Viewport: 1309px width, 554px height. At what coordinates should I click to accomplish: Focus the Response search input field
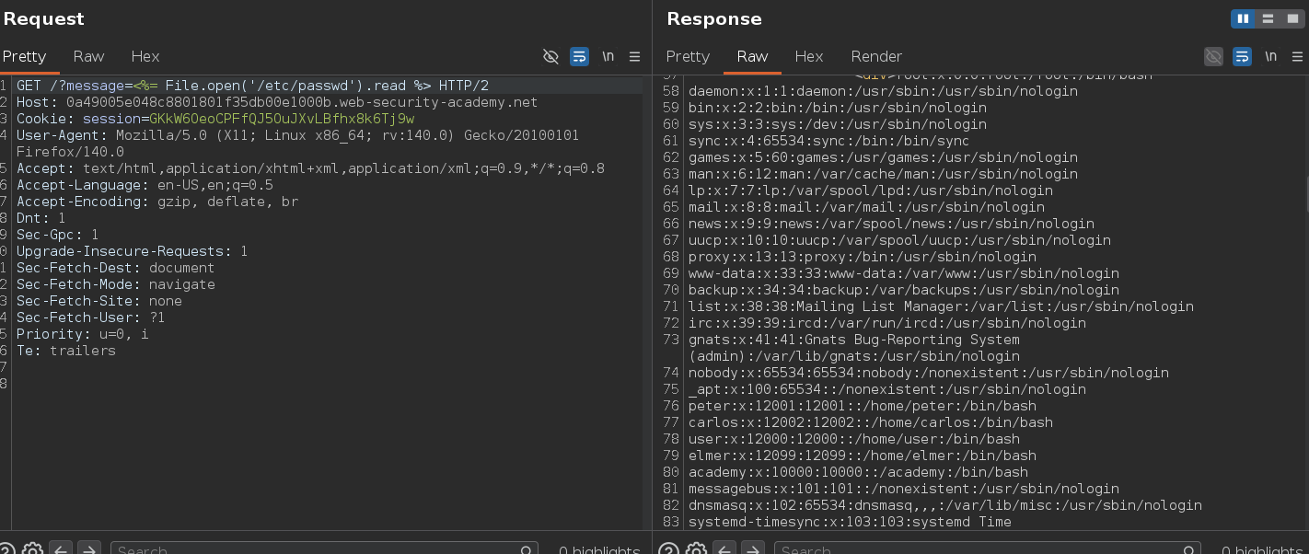tap(987, 550)
